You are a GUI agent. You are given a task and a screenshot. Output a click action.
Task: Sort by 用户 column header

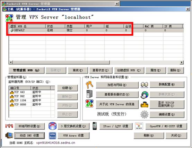click(x=95, y=26)
